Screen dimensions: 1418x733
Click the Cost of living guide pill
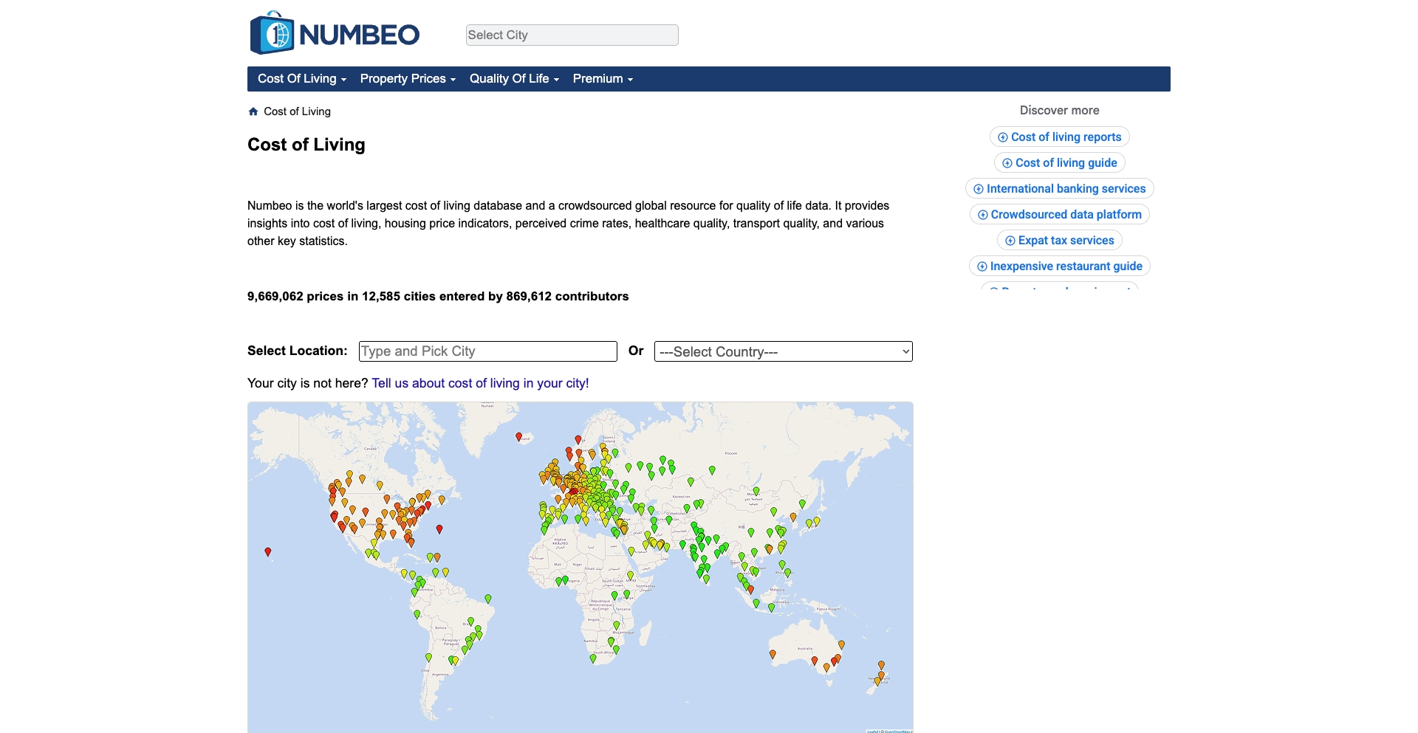click(x=1059, y=162)
